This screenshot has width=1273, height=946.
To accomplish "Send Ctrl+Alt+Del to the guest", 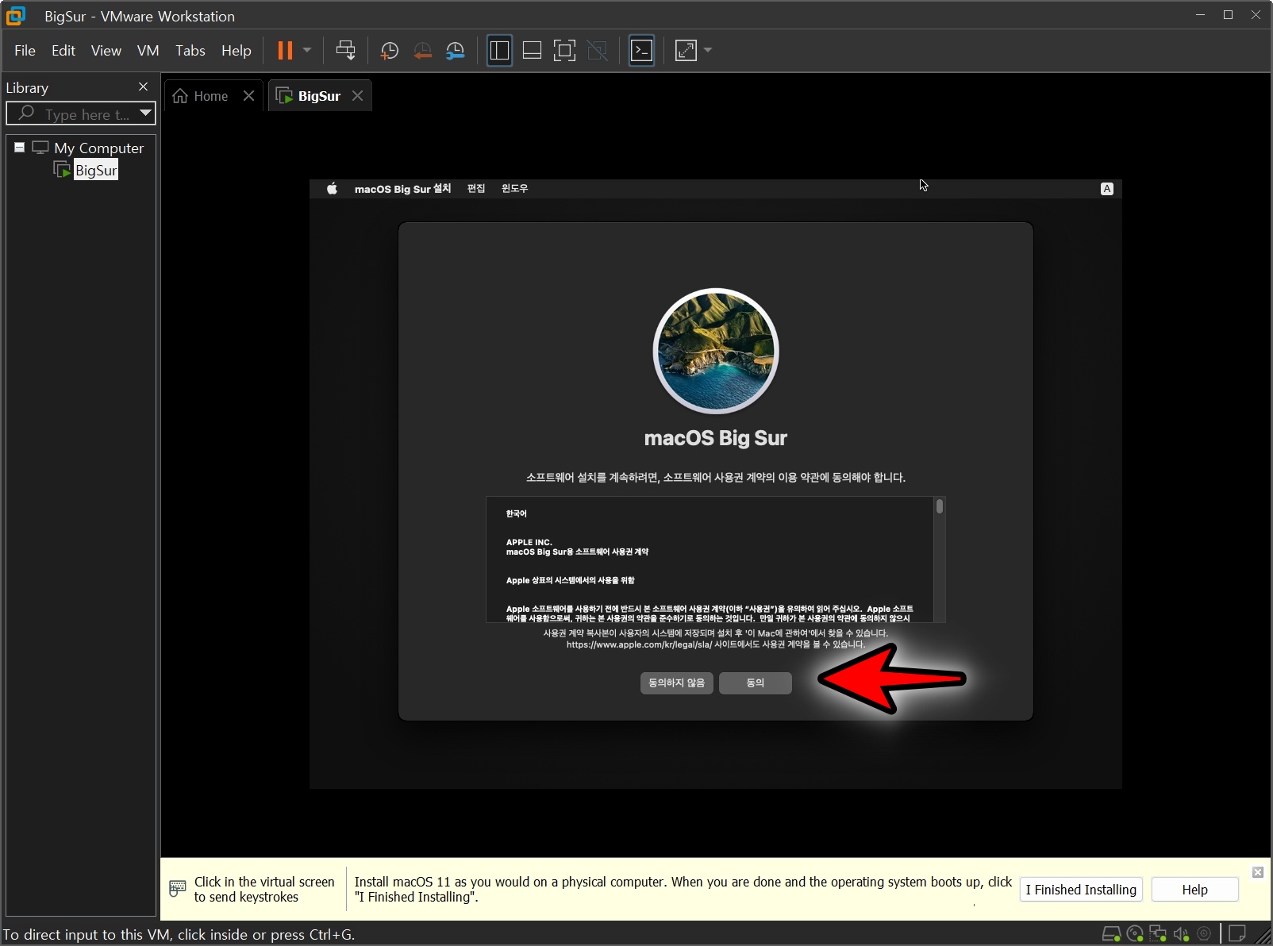I will pyautogui.click(x=345, y=51).
